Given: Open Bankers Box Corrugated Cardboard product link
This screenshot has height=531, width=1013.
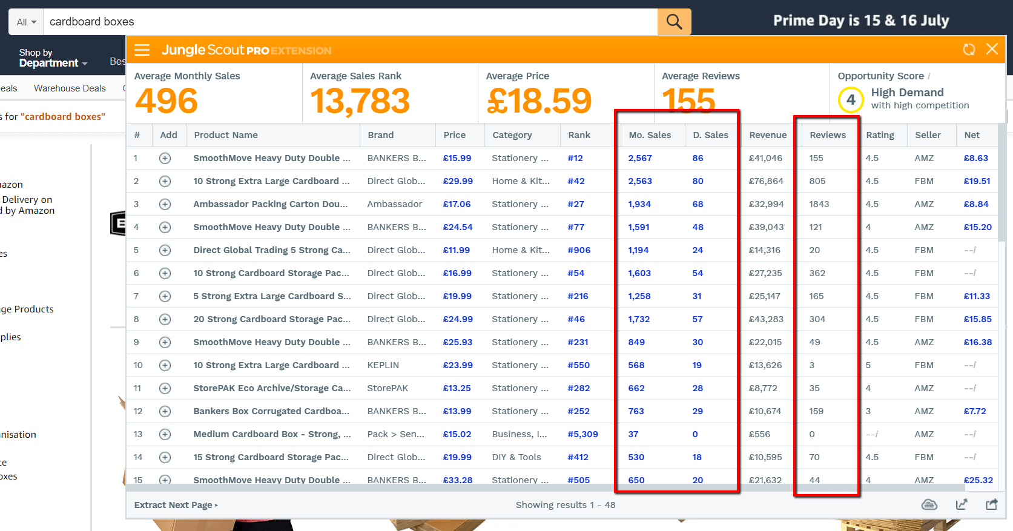Looking at the screenshot, I should coord(271,411).
